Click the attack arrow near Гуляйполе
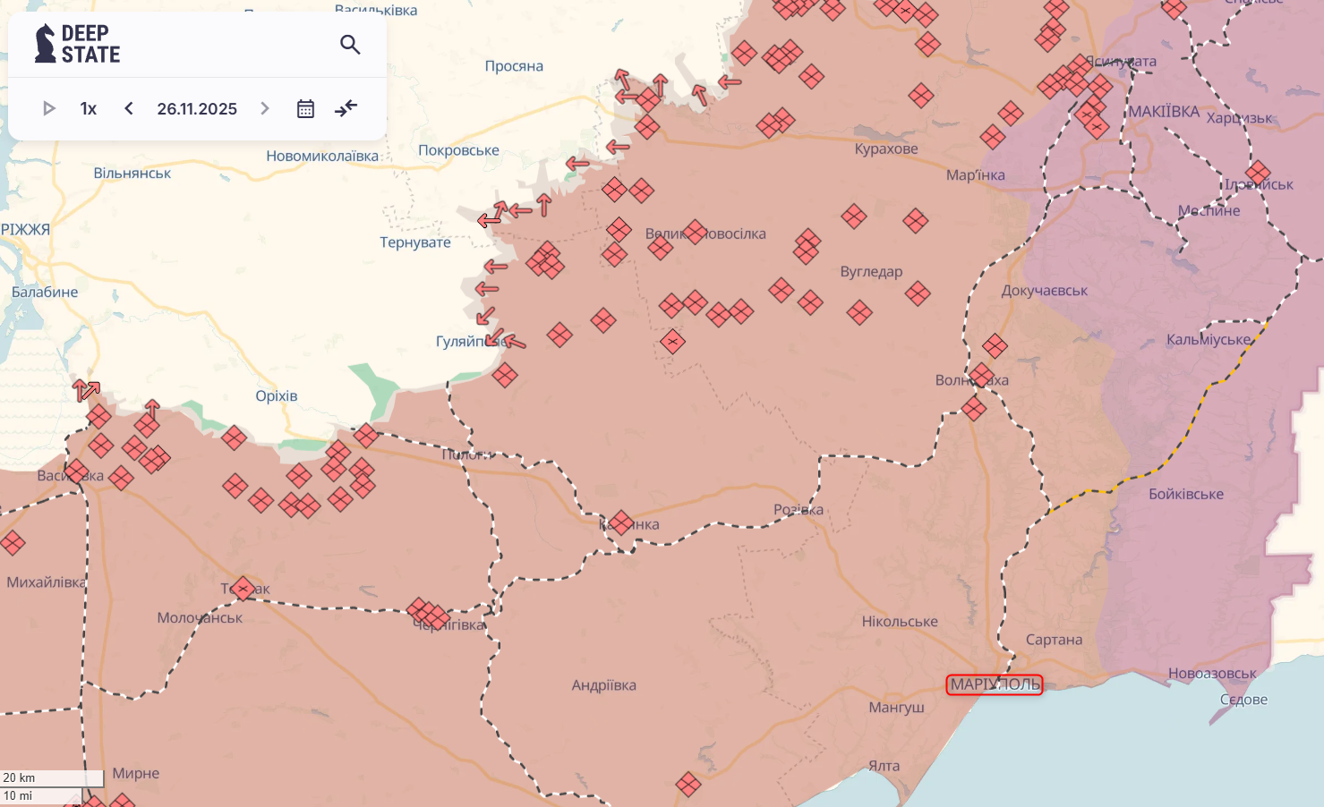The width and height of the screenshot is (1324, 807). pyautogui.click(x=515, y=342)
